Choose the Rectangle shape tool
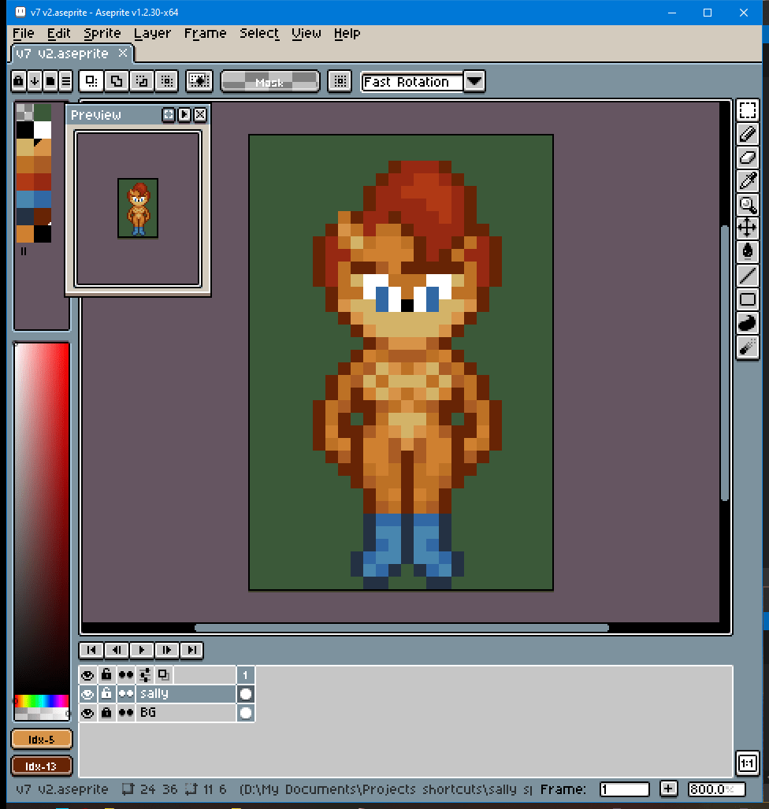Image resolution: width=769 pixels, height=809 pixels. click(747, 299)
